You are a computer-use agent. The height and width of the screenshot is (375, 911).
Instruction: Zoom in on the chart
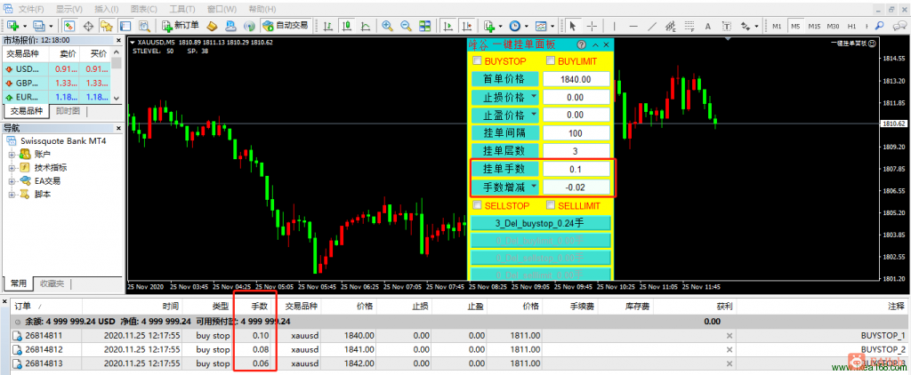click(388, 26)
